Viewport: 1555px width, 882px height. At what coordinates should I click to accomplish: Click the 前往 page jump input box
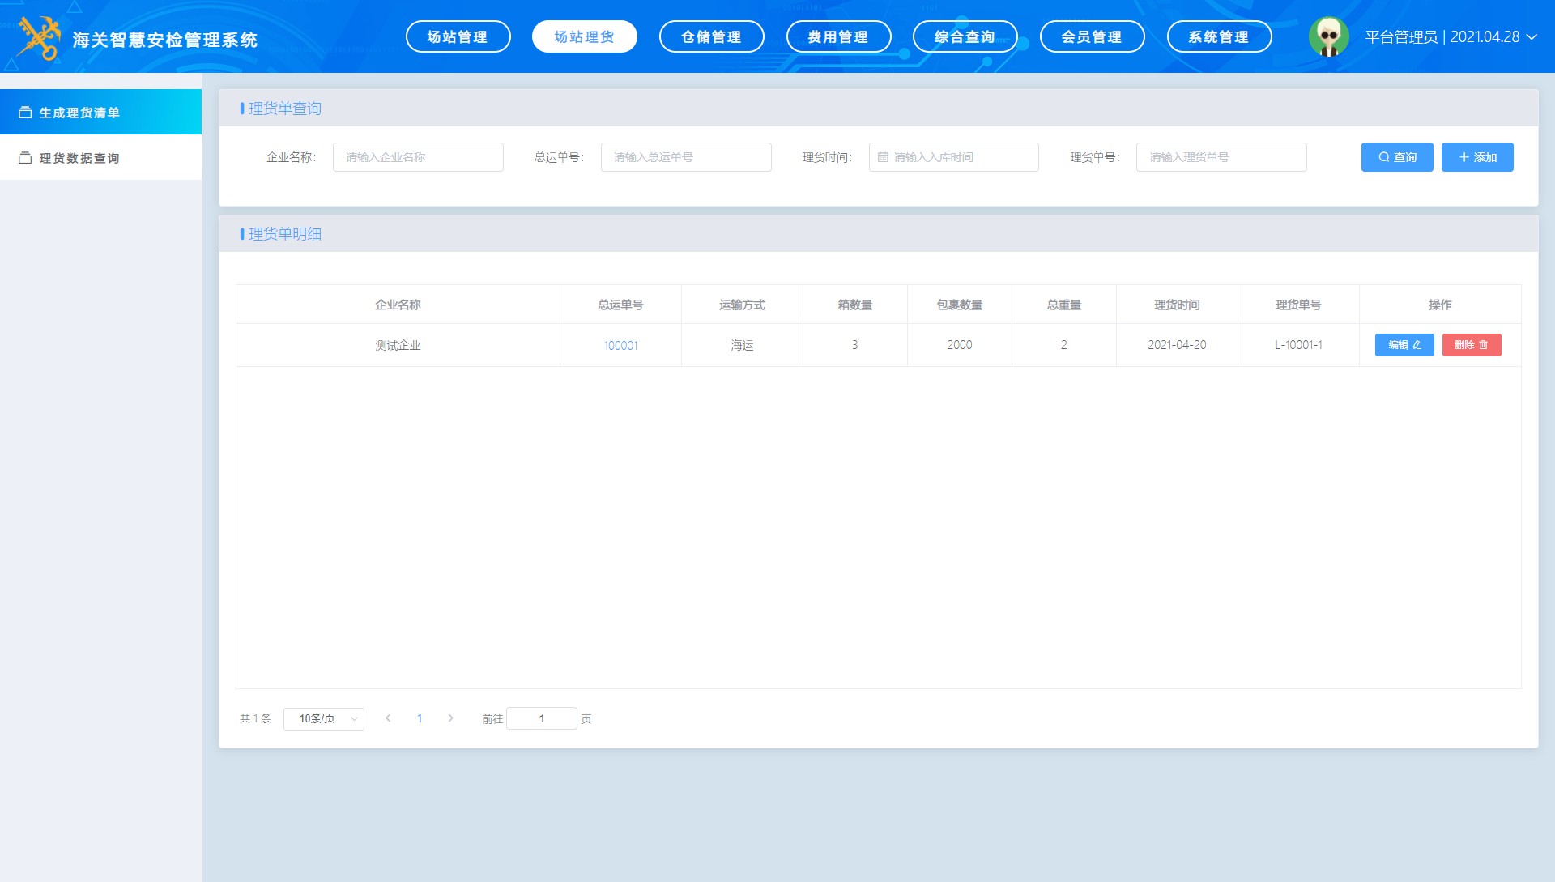tap(541, 718)
